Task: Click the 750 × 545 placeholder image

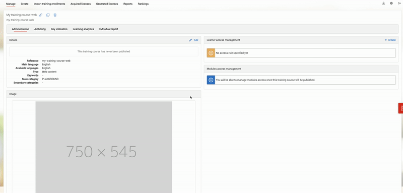Action: coord(104,147)
